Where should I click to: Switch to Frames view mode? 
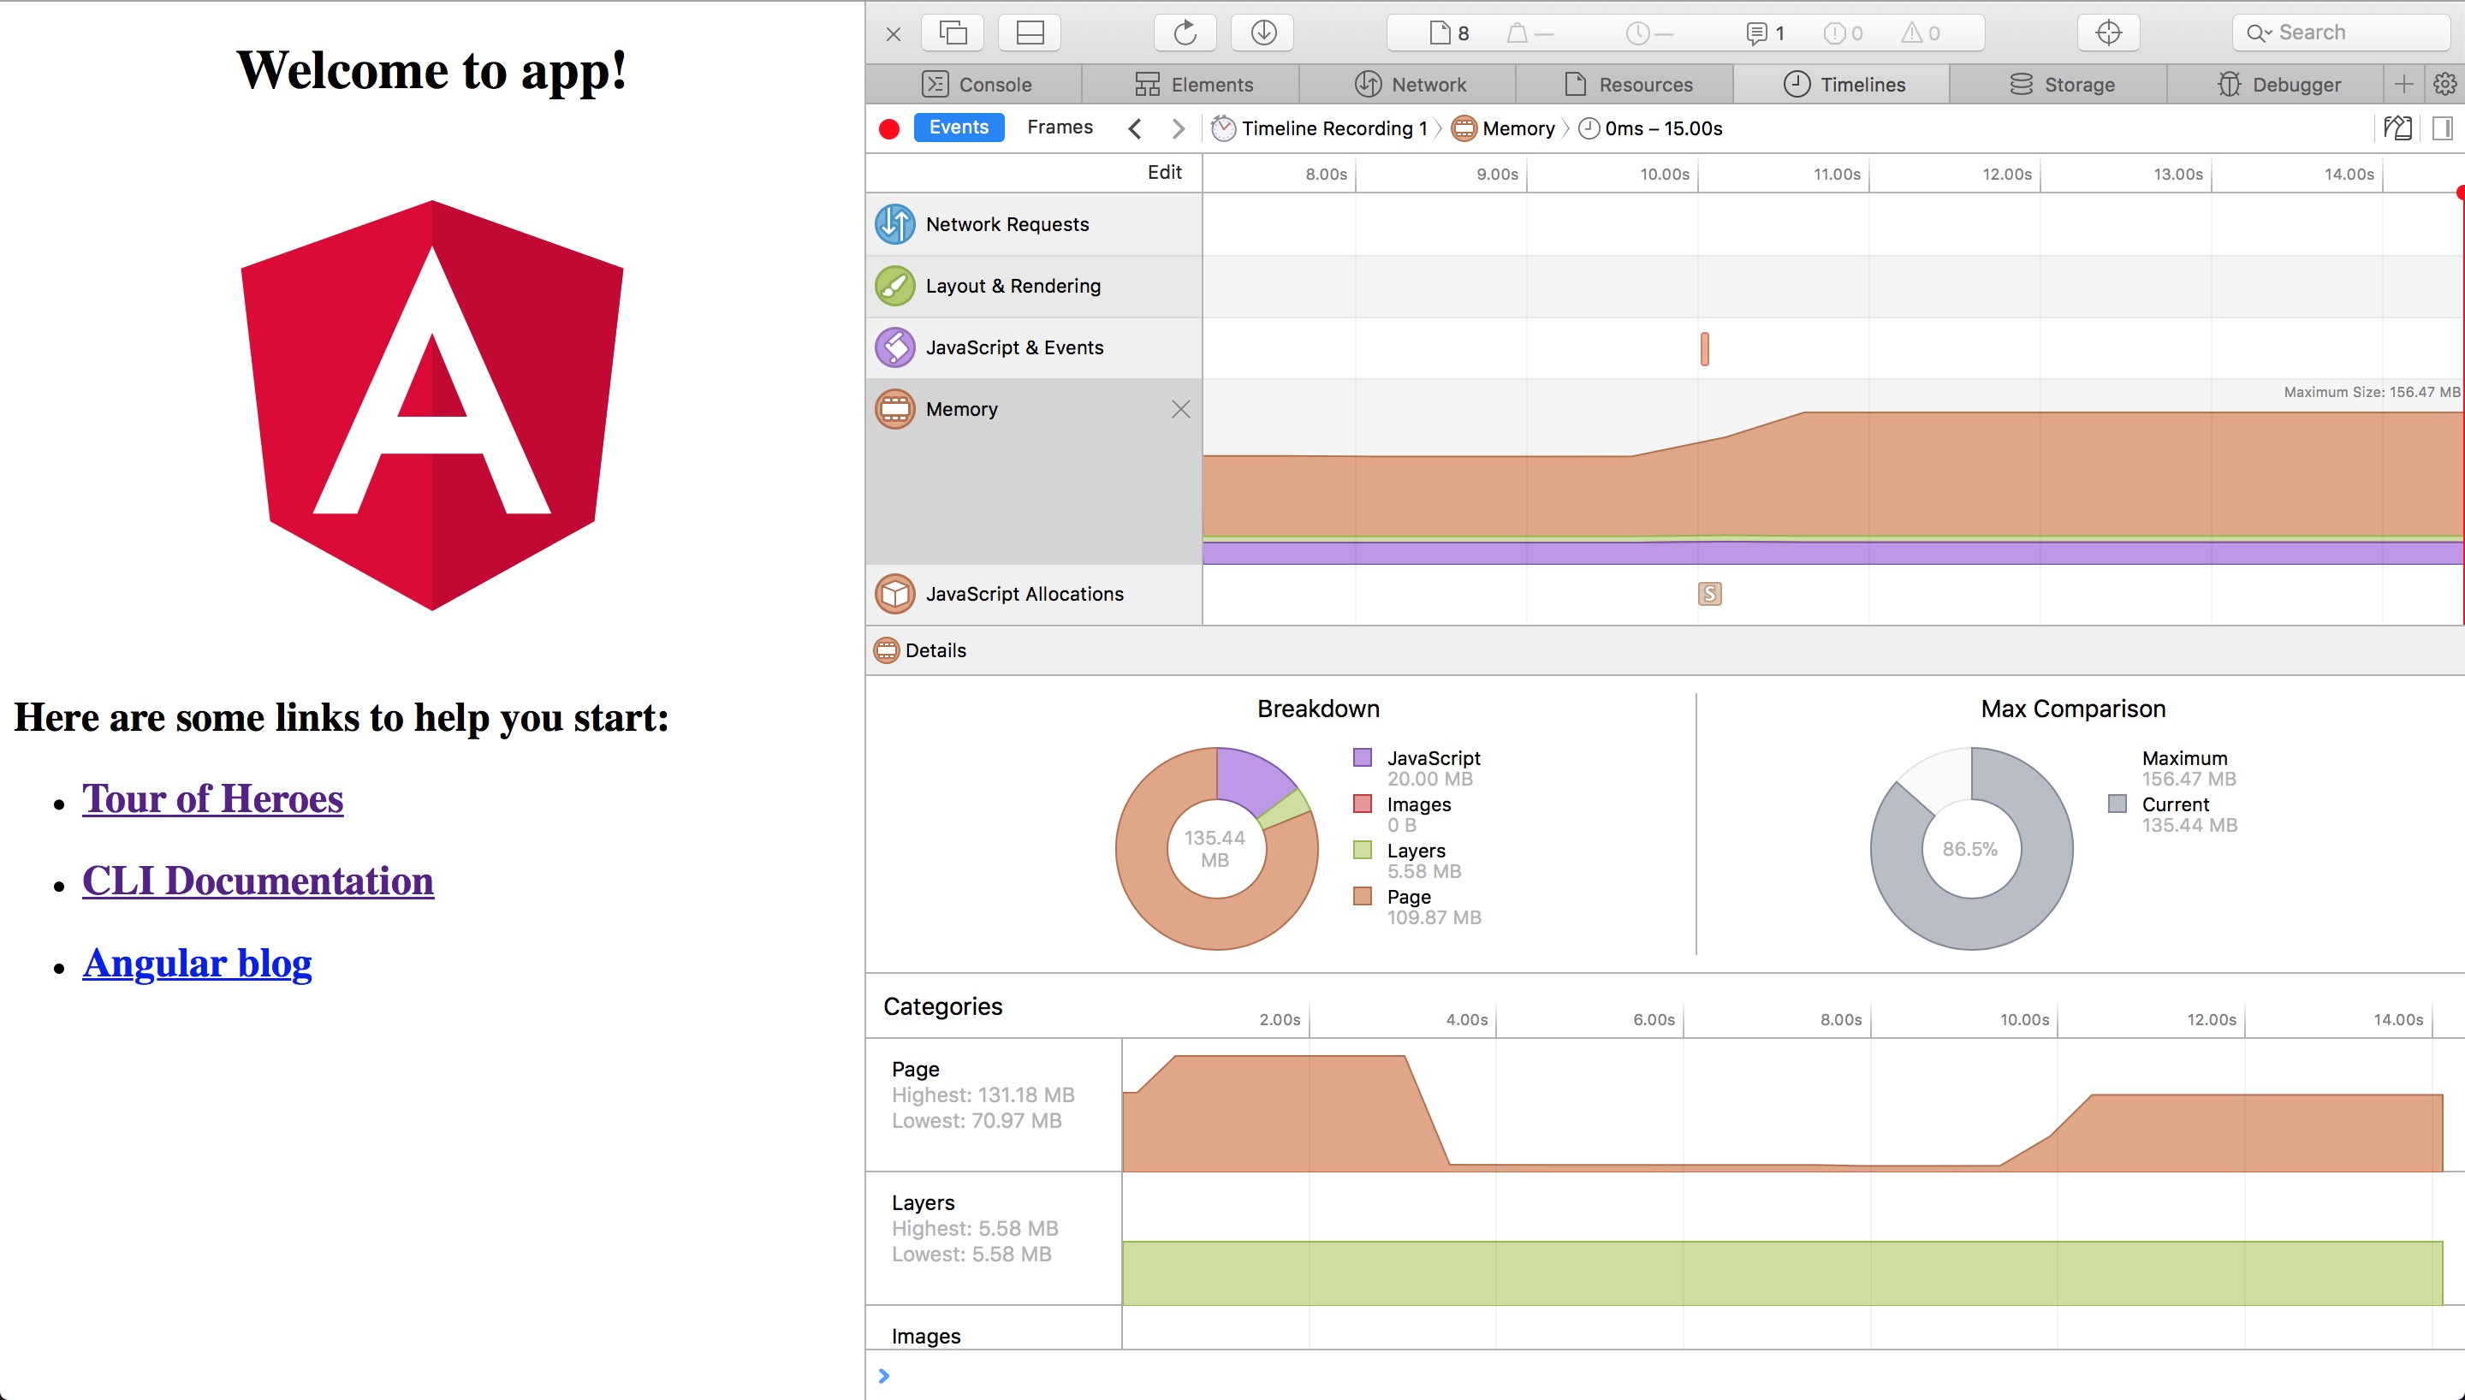coord(1060,127)
